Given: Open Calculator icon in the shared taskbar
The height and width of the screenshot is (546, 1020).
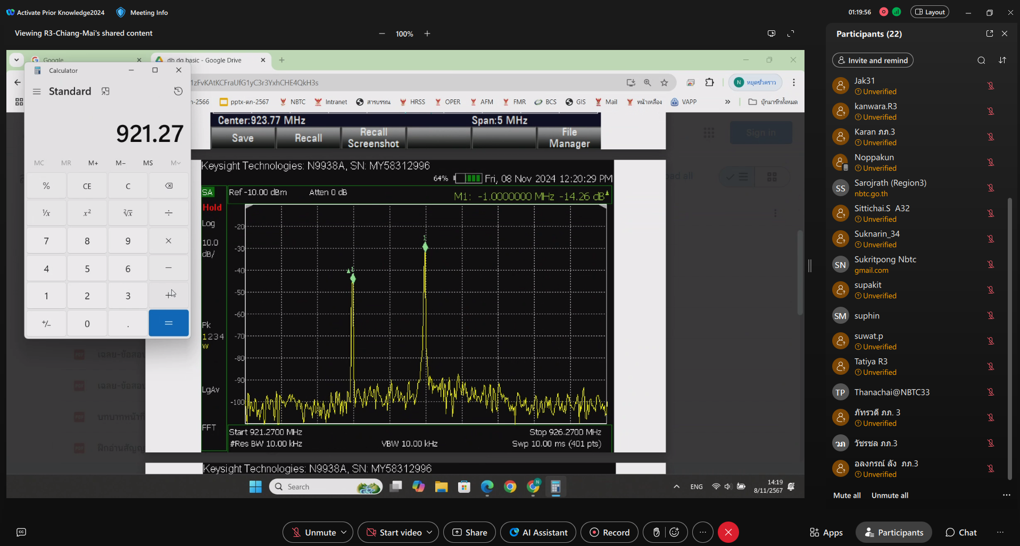Looking at the screenshot, I should (x=556, y=486).
